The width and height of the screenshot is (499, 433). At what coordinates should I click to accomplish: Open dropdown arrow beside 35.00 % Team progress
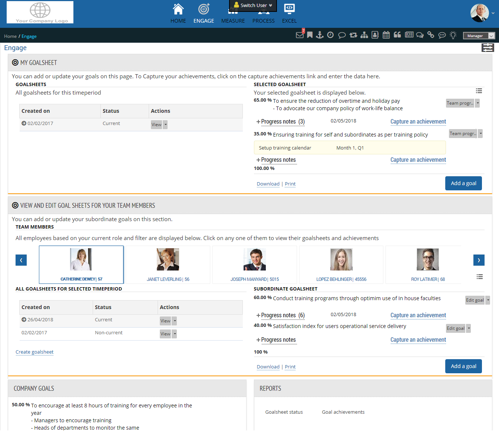tap(480, 134)
